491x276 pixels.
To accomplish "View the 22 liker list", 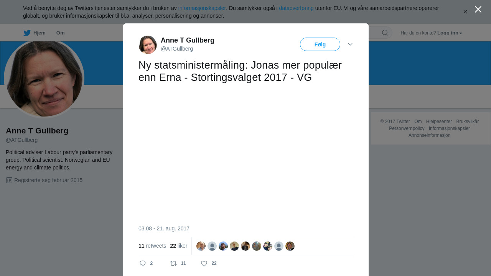I will (x=179, y=246).
